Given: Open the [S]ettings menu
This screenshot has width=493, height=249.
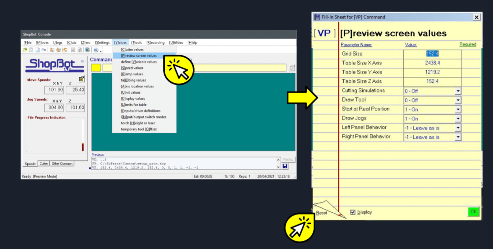Looking at the screenshot, I should coord(102,43).
